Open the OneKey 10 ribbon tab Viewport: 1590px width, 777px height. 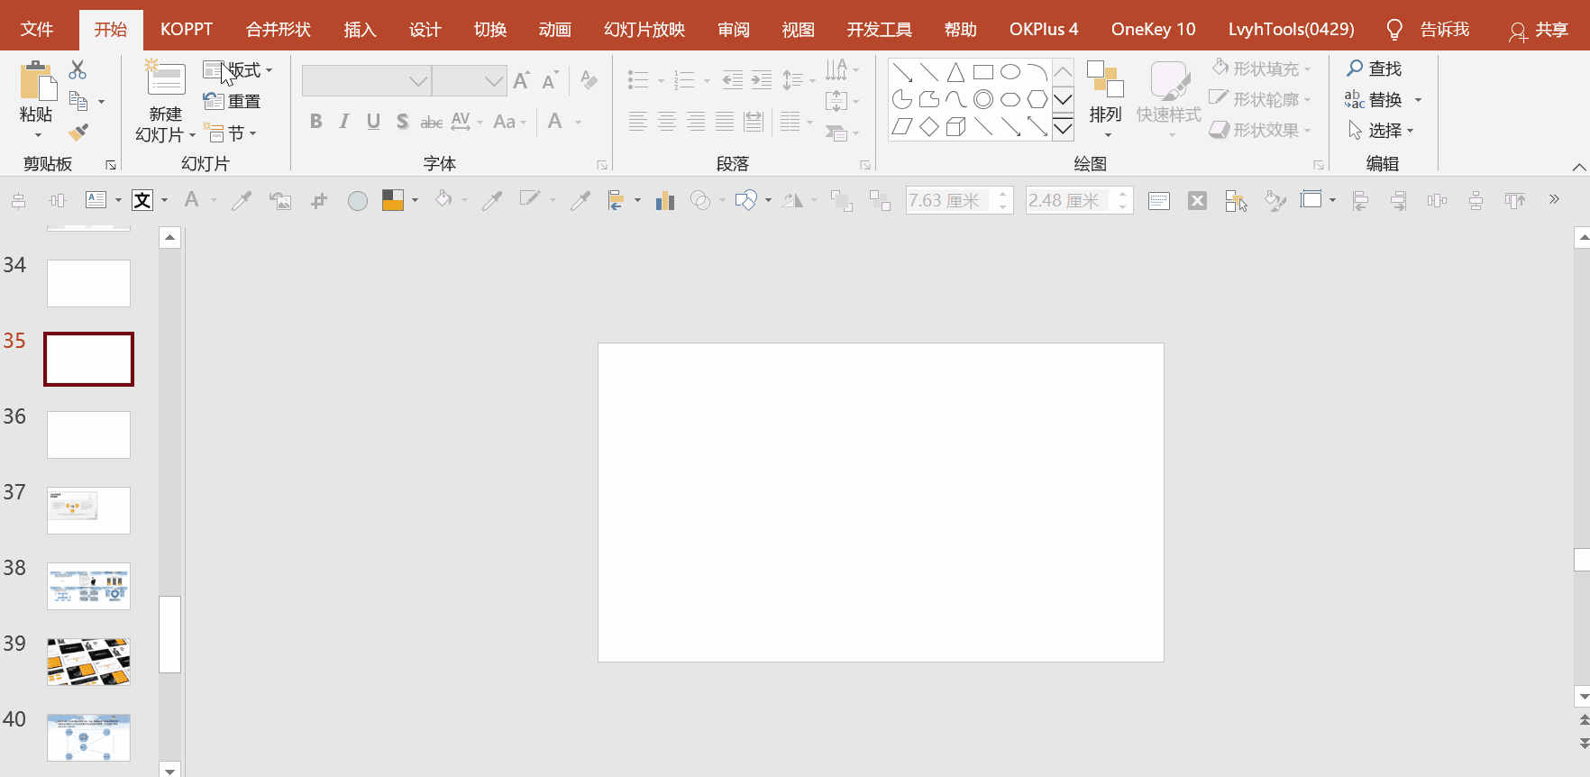(x=1153, y=30)
